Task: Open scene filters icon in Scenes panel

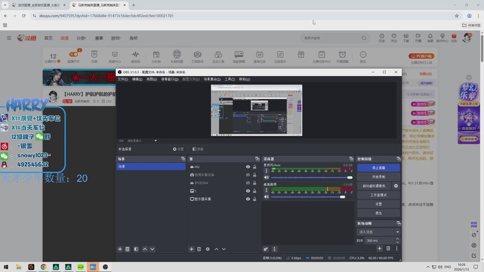Action: pyautogui.click(x=136, y=249)
